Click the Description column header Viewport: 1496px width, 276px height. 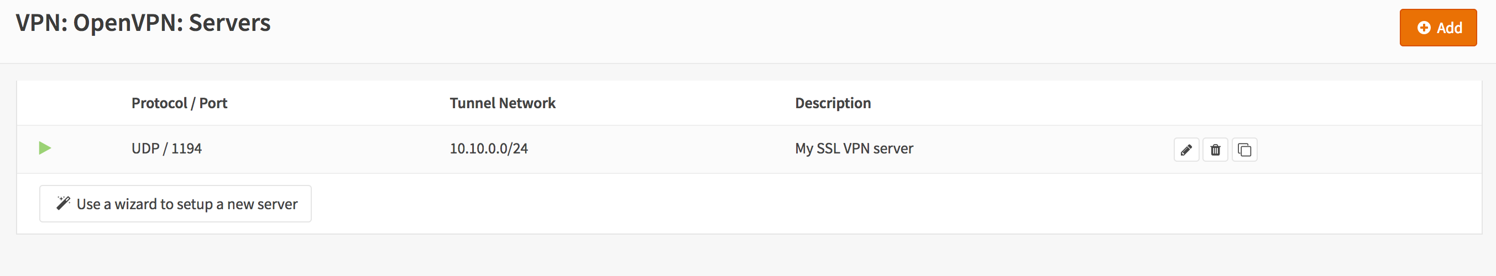point(832,103)
